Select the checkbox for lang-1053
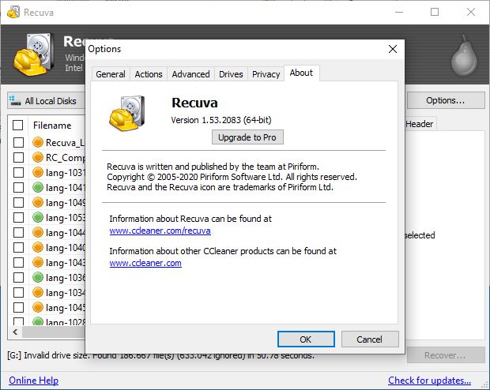 [18, 217]
